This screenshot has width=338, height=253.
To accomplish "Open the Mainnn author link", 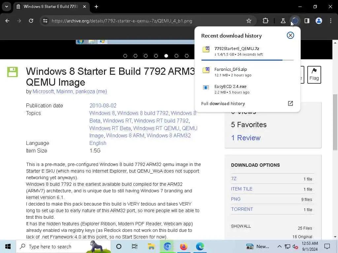I will [x=64, y=92].
